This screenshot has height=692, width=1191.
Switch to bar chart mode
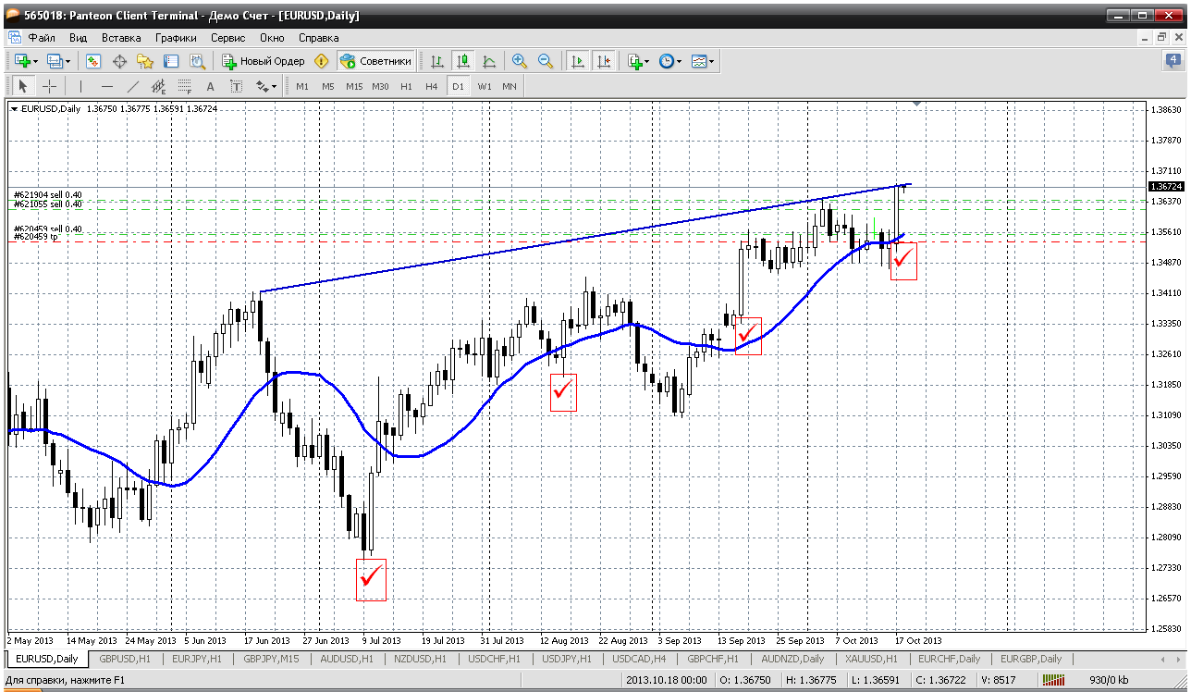437,61
